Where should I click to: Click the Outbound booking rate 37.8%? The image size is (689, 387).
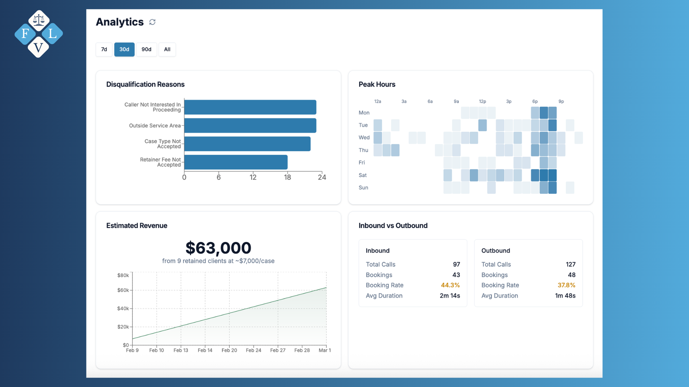click(566, 285)
